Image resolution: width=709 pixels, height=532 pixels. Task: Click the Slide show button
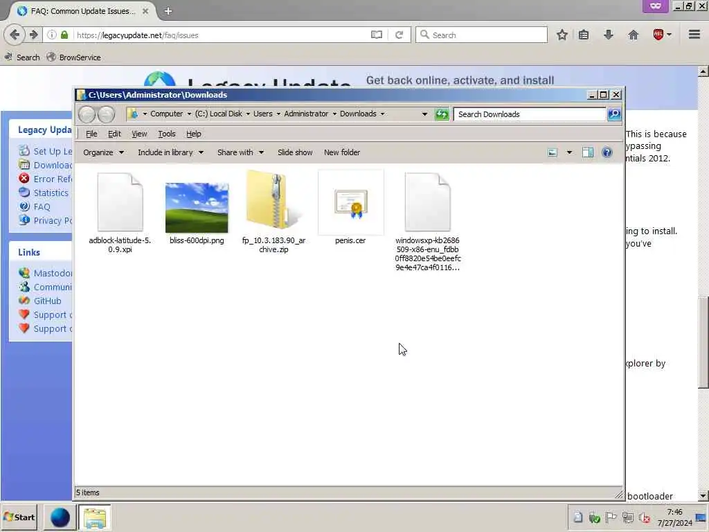click(x=295, y=152)
